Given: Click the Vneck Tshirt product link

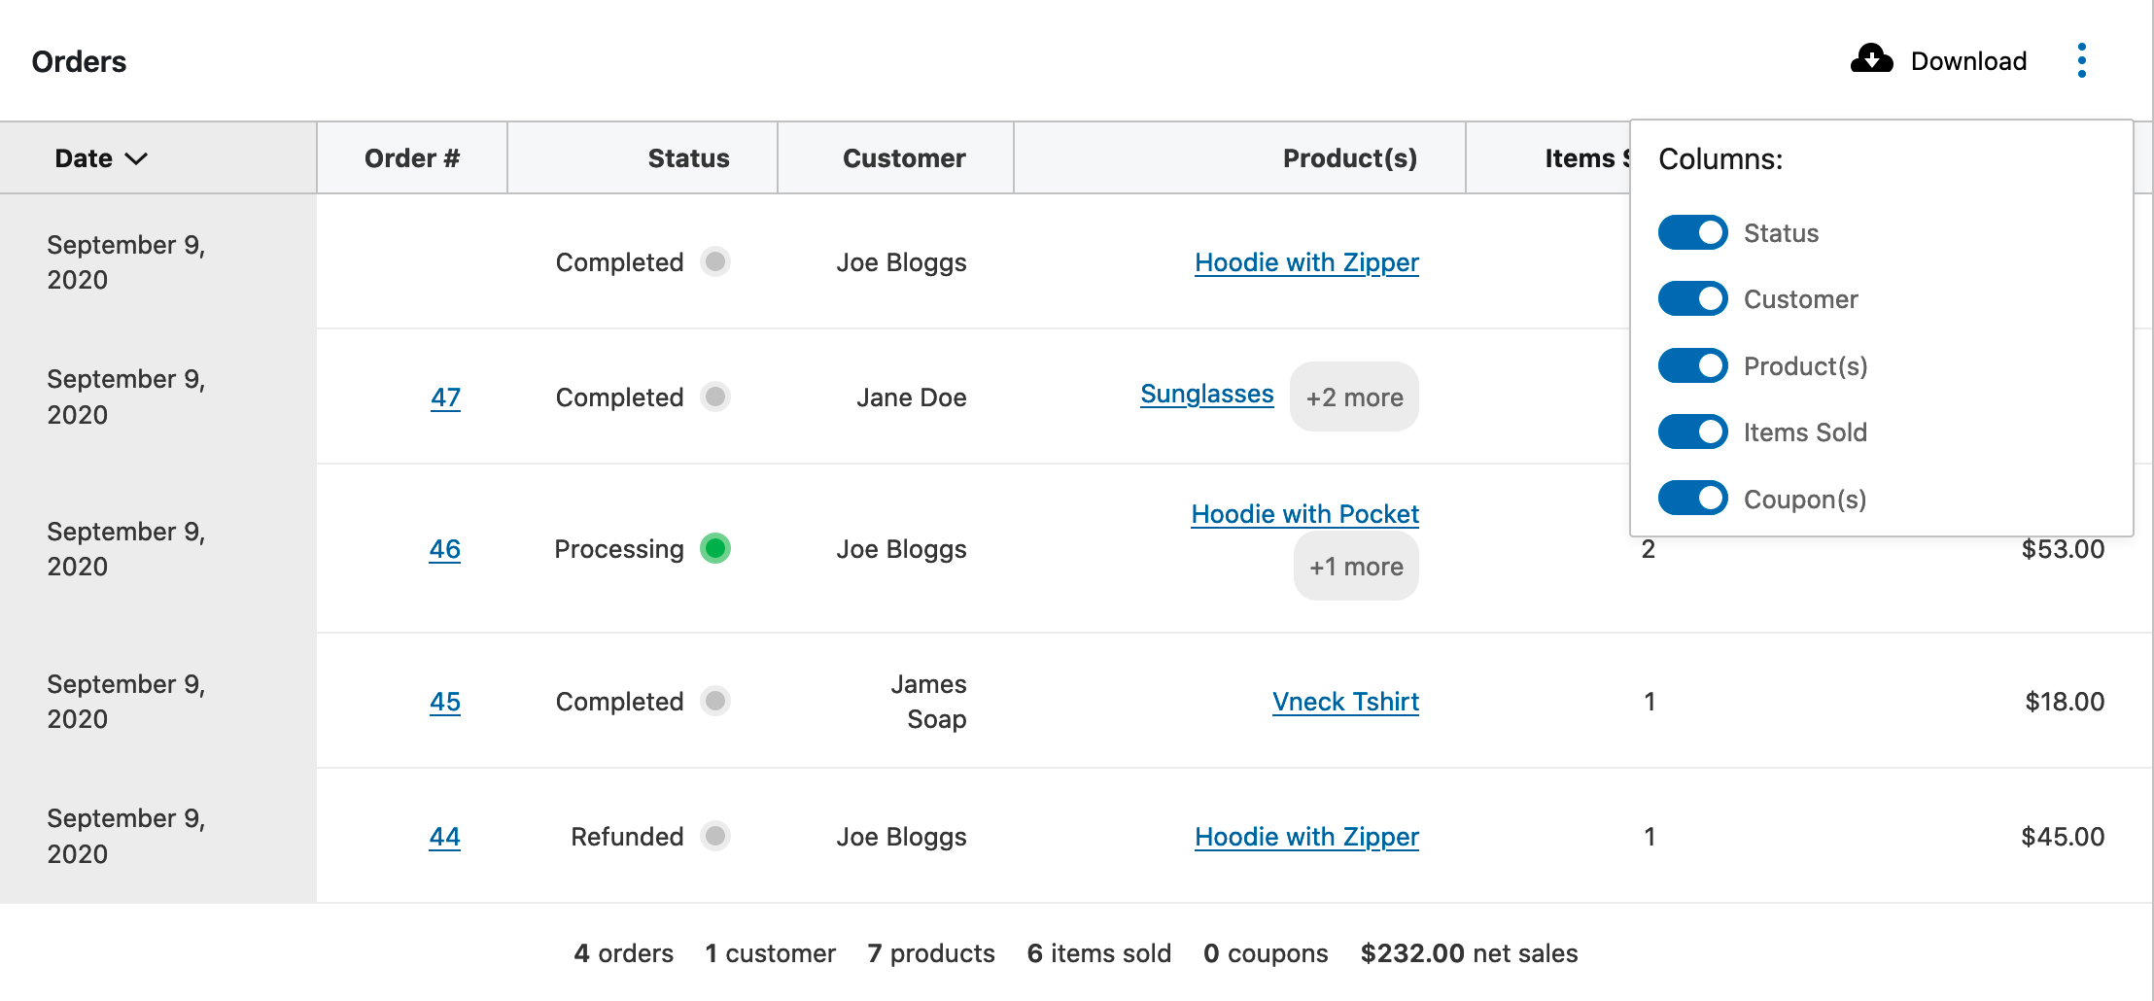Looking at the screenshot, I should [1345, 701].
